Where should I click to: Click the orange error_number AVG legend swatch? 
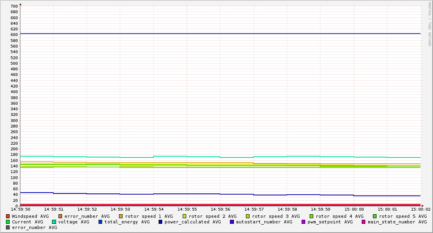point(60,216)
